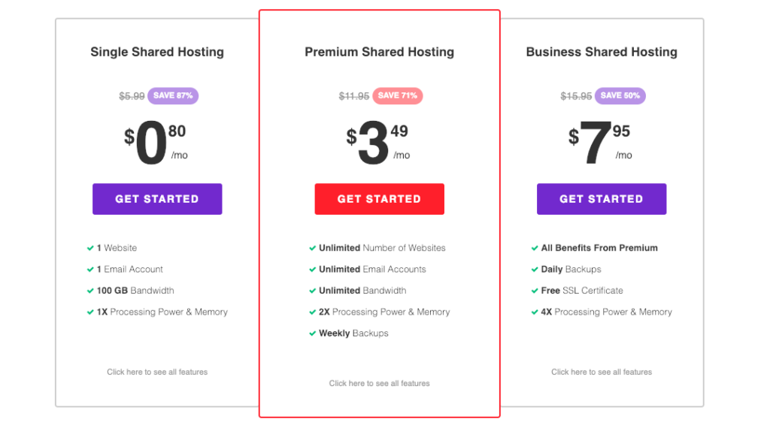This screenshot has width=767, height=428.
Task: Click Get Started for Business Shared Hosting
Action: coord(601,199)
